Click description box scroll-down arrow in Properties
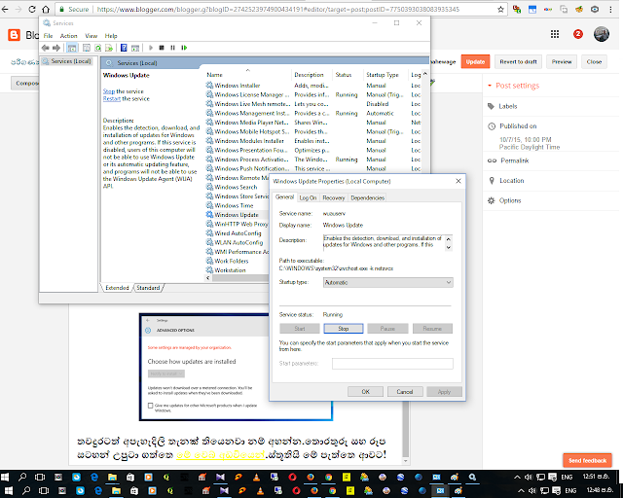The image size is (623, 498). 449,247
